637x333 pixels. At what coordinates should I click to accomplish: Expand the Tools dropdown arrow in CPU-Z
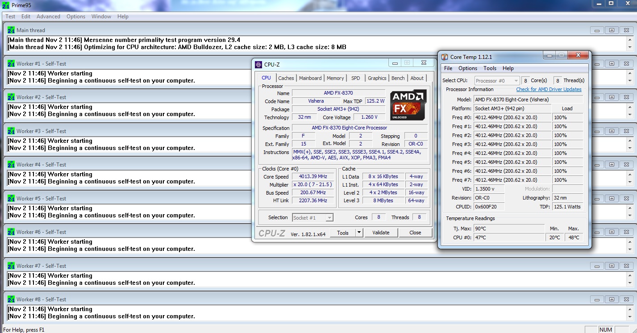click(x=359, y=233)
